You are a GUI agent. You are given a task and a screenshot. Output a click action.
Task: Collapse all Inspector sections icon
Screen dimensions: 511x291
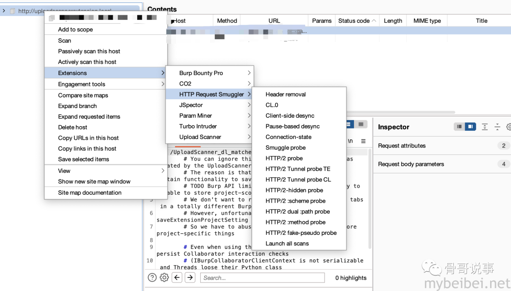pos(497,127)
